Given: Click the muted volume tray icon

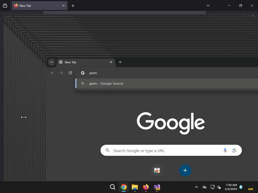Looking at the screenshot, I should pyautogui.click(x=219, y=187).
